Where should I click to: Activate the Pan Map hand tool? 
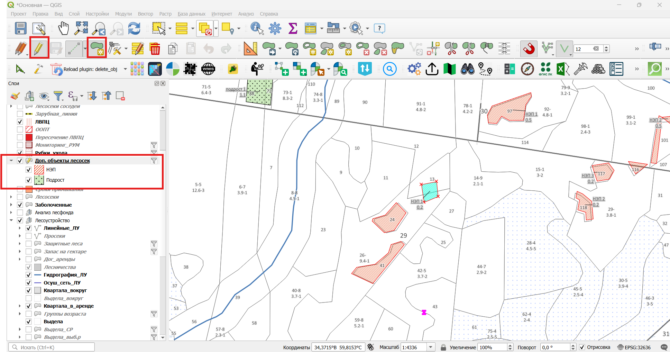point(63,28)
